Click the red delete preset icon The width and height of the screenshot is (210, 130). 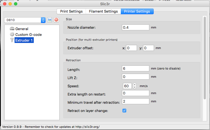(x=56, y=20)
